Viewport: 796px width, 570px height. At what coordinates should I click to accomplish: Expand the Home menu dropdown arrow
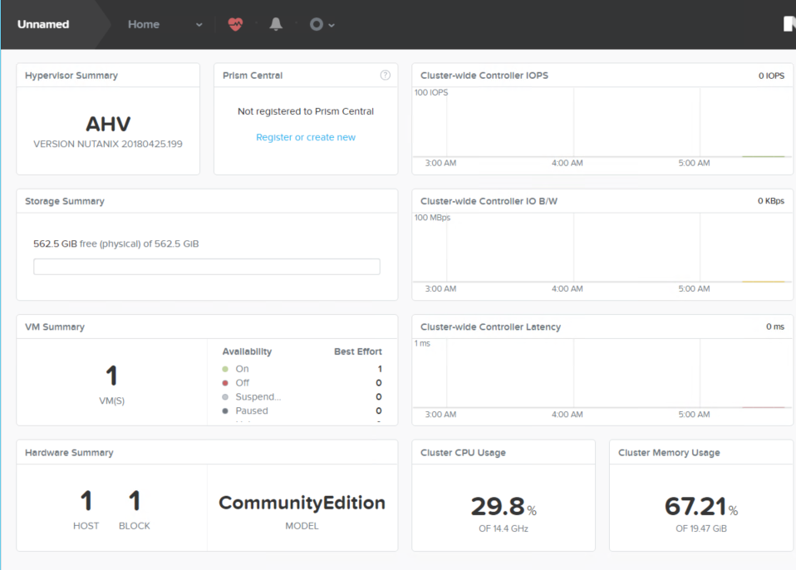(x=199, y=25)
